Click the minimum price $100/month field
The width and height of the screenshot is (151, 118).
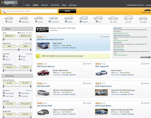(9, 36)
